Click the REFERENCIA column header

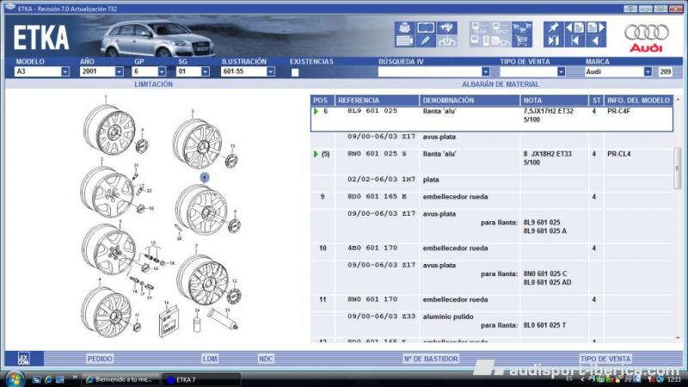click(x=377, y=101)
